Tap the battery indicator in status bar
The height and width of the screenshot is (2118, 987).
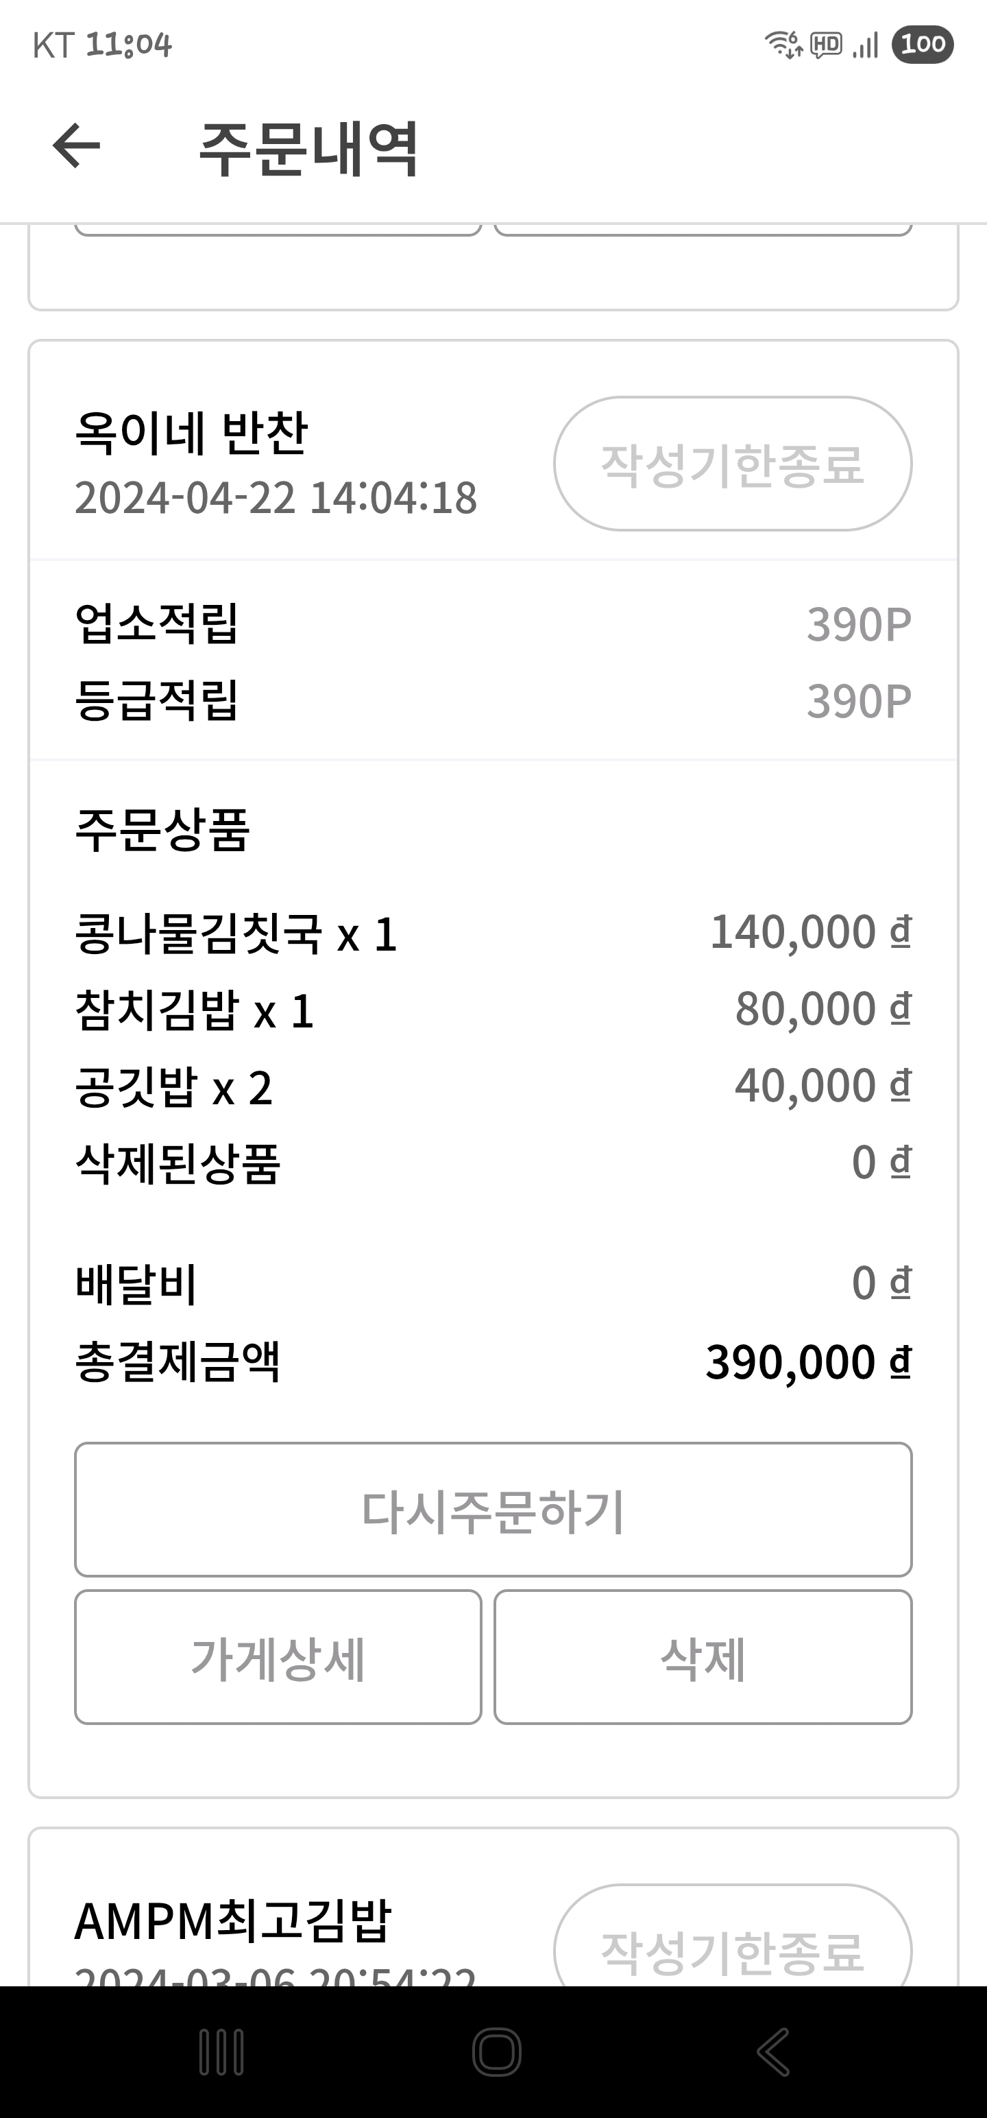pos(922,45)
